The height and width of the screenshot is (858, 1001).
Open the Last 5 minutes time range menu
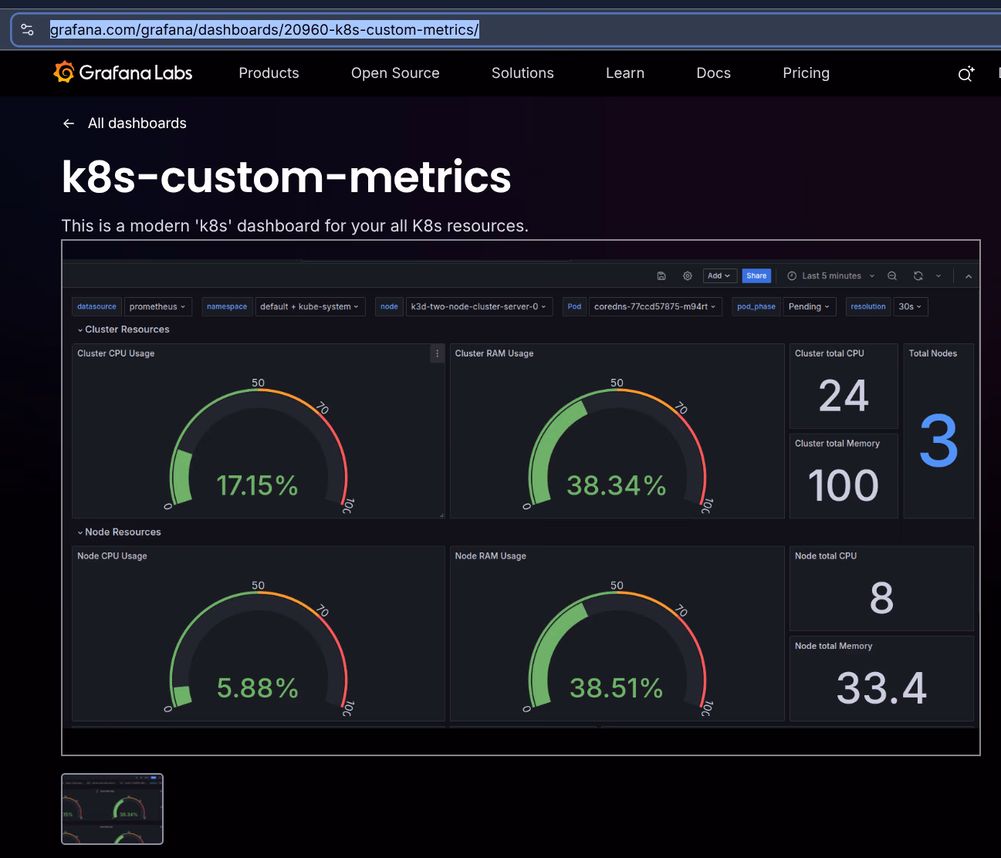pos(831,275)
